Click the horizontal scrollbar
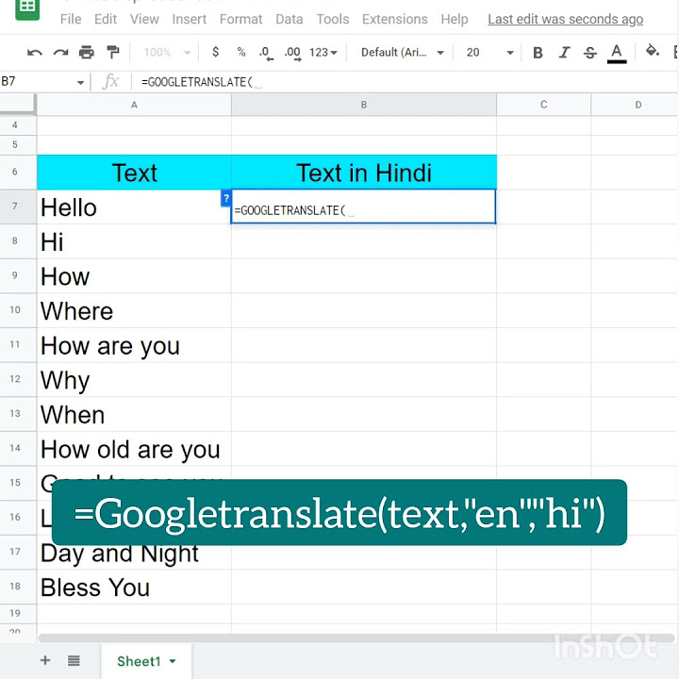 coord(356,638)
